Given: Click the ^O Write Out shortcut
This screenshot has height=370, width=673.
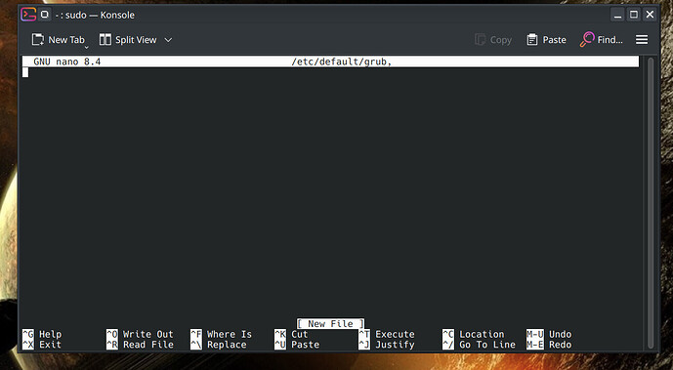Looking at the screenshot, I should pyautogui.click(x=140, y=334).
